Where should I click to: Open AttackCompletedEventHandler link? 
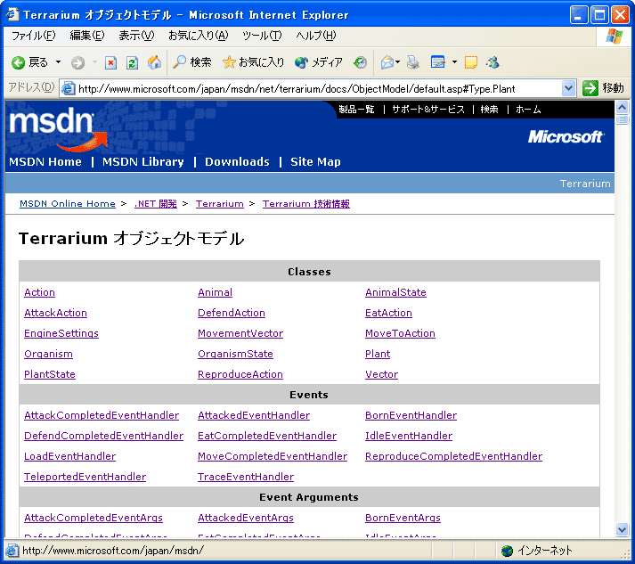[102, 415]
